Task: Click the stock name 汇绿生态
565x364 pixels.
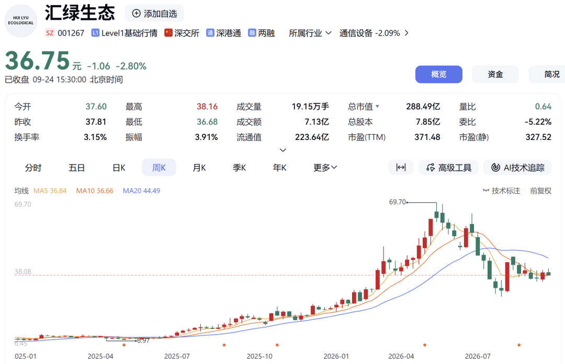Action: [x=80, y=13]
